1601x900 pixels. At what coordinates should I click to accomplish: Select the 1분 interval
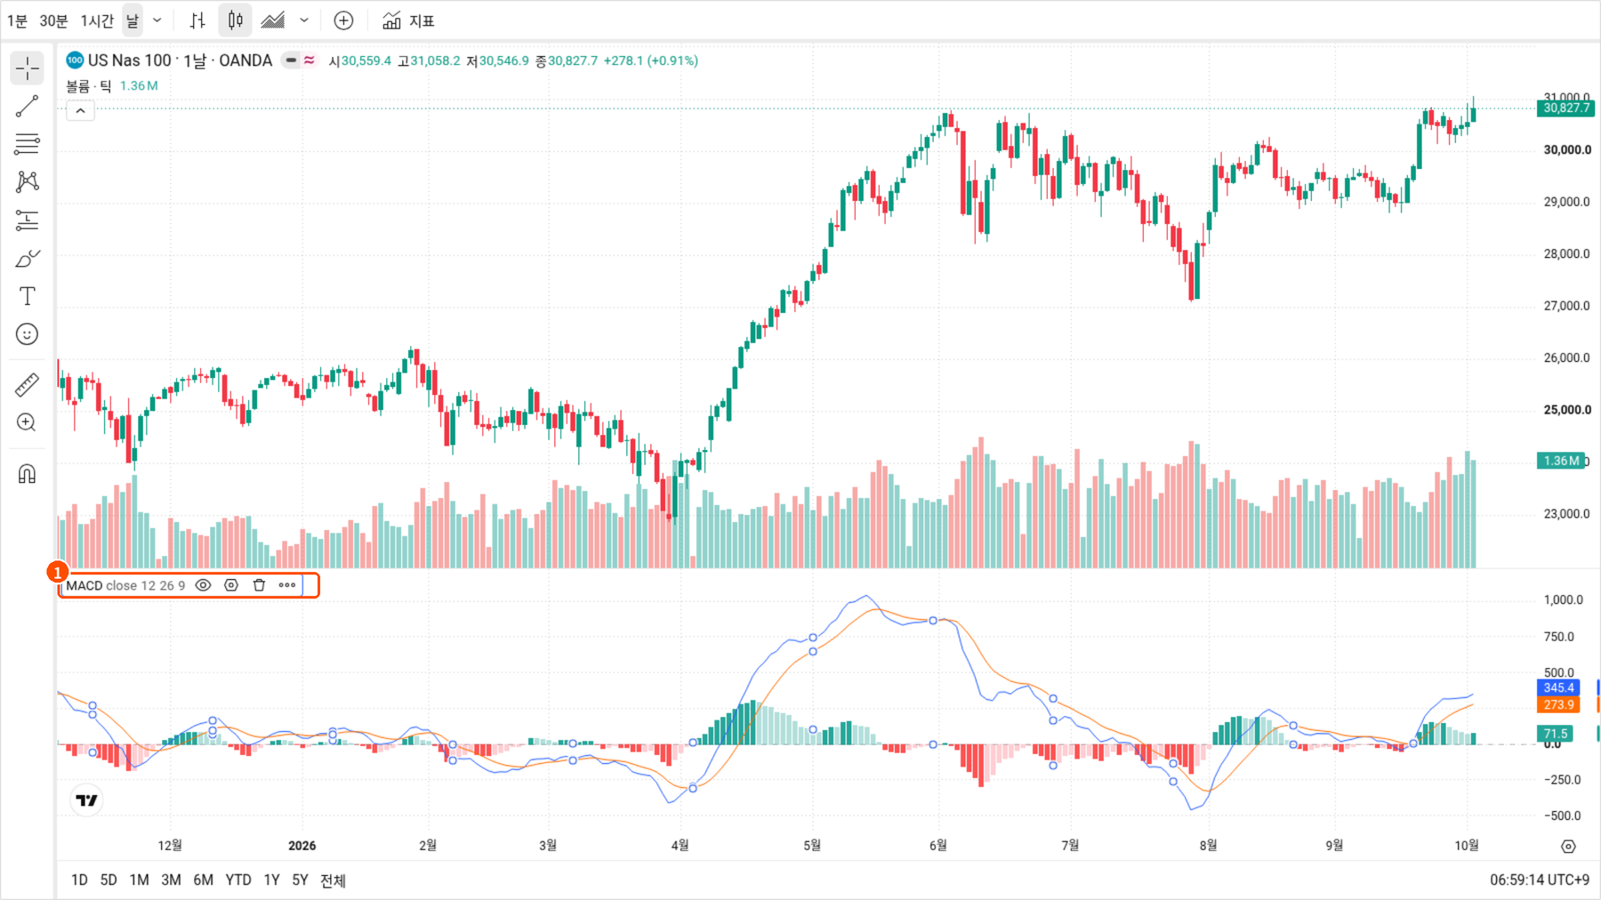click(x=18, y=20)
